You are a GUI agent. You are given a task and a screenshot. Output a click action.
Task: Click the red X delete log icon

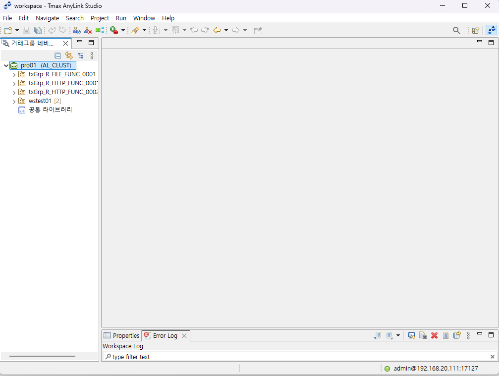point(434,335)
